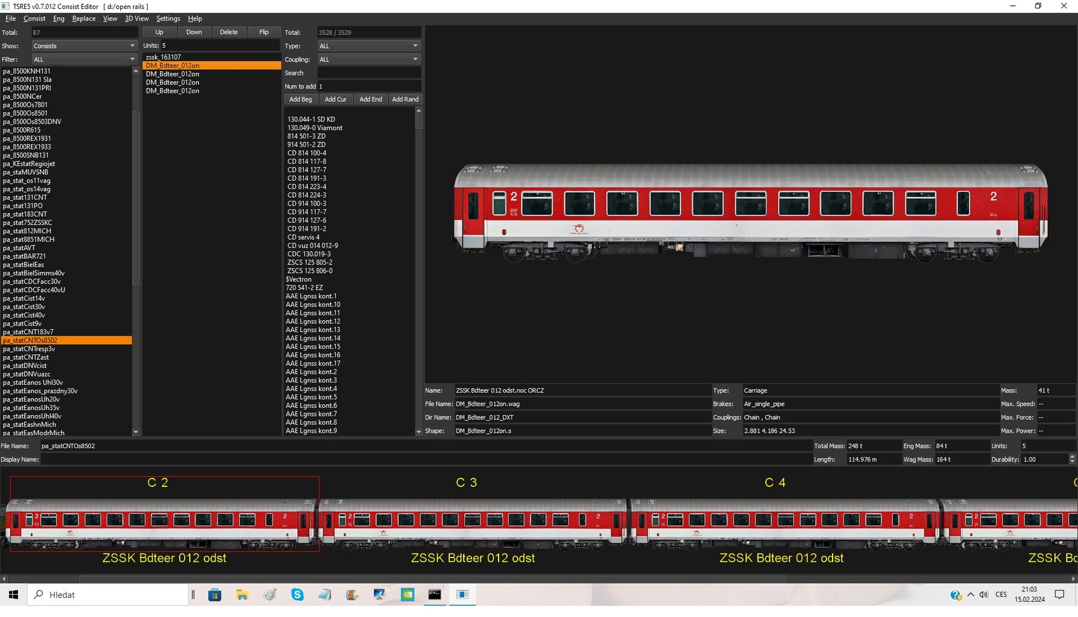Click the Add Rand button
The image size is (1078, 617).
tap(405, 99)
